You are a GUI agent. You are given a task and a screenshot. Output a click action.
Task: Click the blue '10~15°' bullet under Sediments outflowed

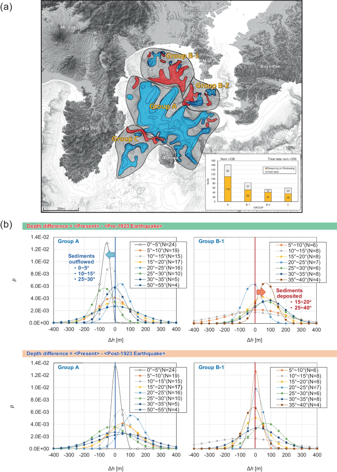click(x=84, y=273)
